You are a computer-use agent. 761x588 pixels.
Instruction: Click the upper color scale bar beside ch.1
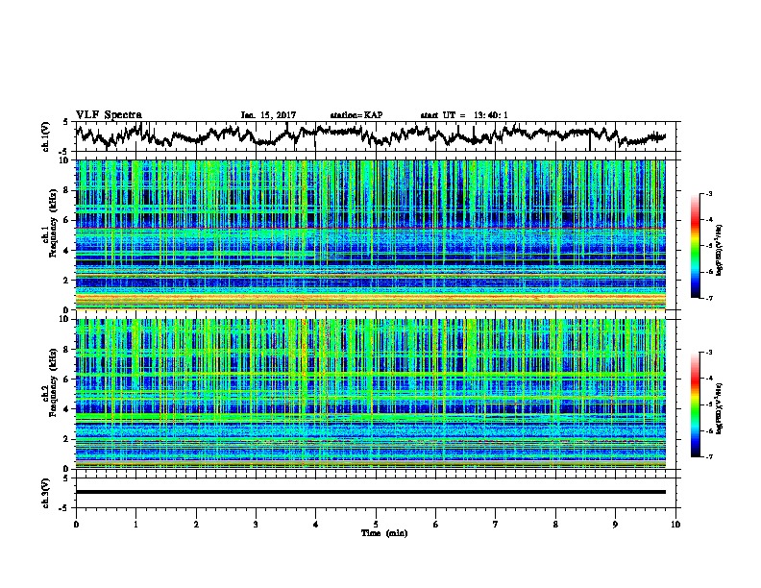[x=695, y=246]
